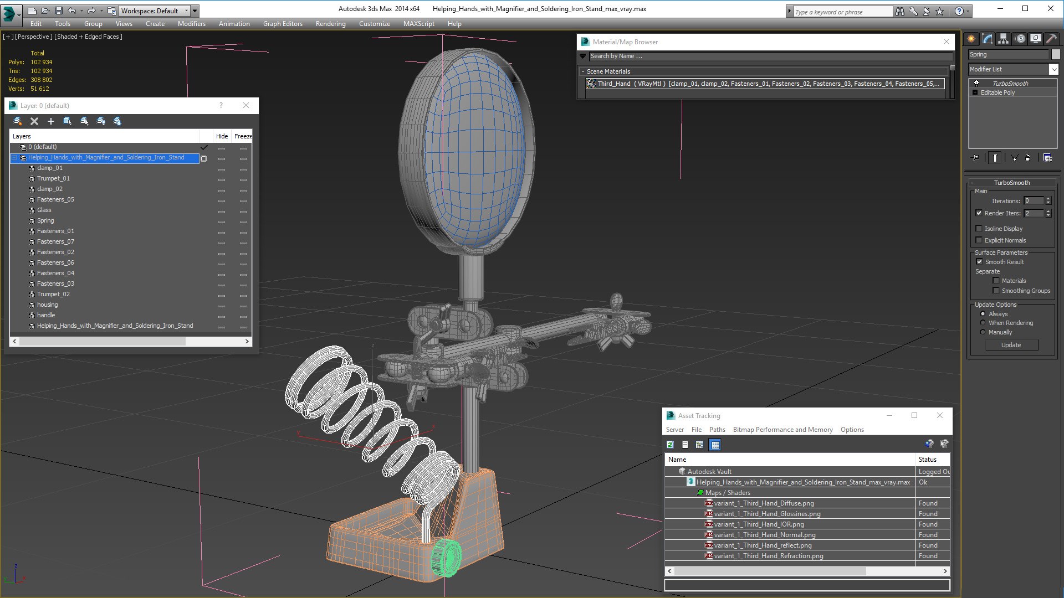Expand the Editable Poly sub-object tree

[975, 92]
